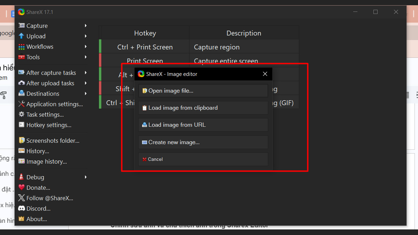Click the Donate heart icon

22,188
